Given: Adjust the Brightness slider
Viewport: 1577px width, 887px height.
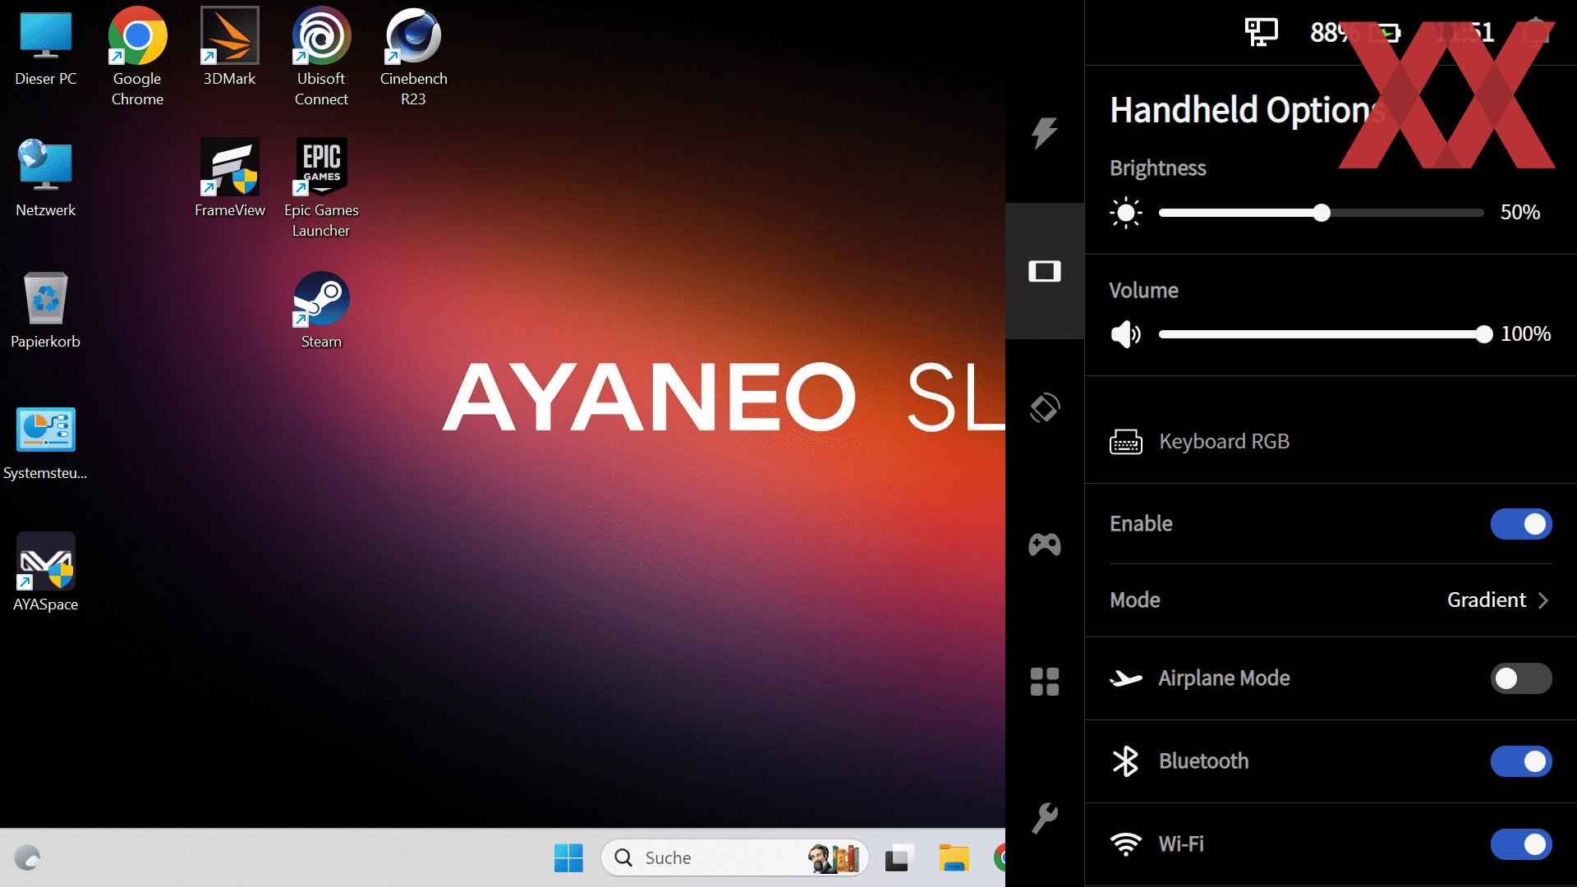Looking at the screenshot, I should pos(1321,213).
